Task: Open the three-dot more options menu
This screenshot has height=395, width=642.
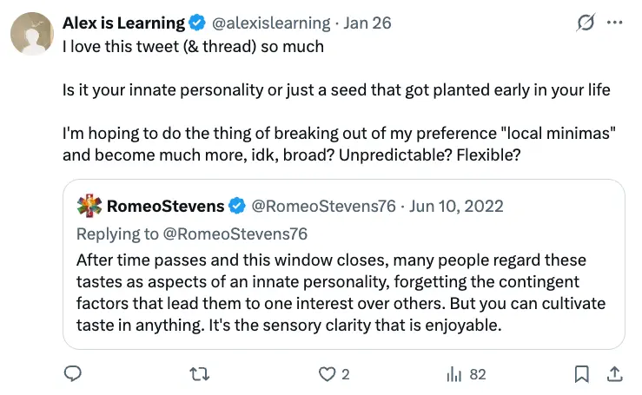Action: [615, 23]
